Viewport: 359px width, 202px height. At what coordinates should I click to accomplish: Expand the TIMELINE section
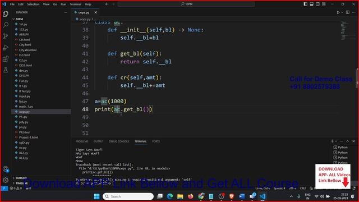point(22,183)
